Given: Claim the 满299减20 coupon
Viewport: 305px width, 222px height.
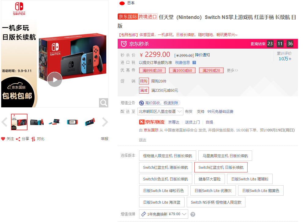Looking at the screenshot, I should 211,70.
